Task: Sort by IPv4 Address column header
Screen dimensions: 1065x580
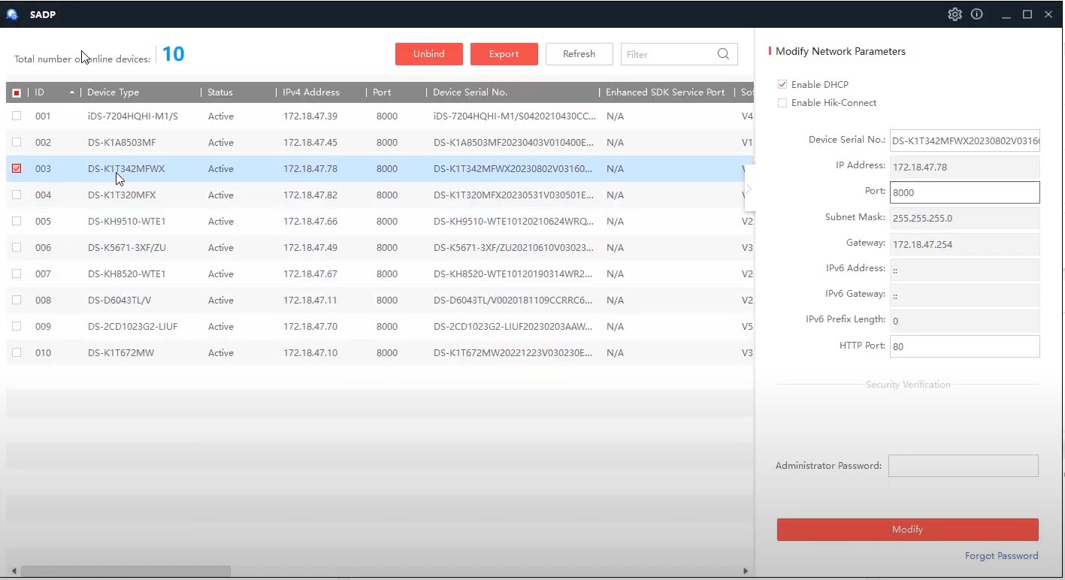Action: [311, 92]
